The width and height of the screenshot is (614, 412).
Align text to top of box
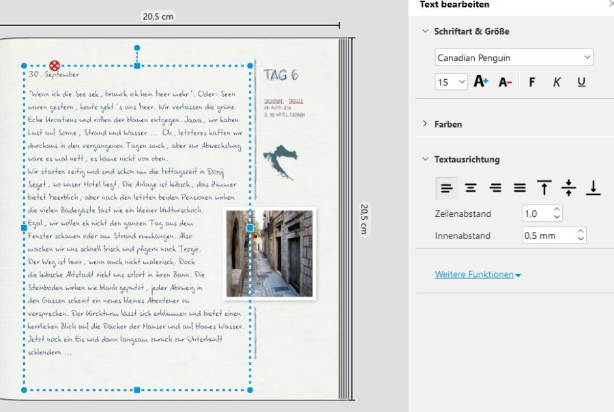544,188
